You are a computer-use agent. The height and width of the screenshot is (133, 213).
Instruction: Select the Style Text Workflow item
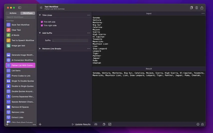(21, 25)
